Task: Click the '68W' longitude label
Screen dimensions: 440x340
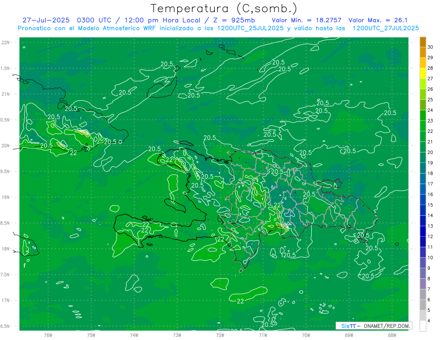Action: (392, 335)
